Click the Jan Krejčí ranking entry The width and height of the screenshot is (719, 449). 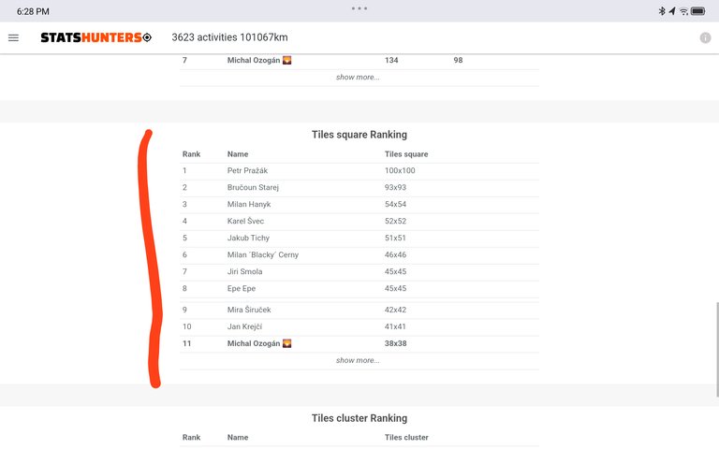tap(247, 326)
